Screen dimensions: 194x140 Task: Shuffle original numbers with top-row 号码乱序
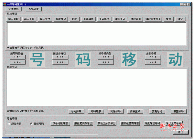104,19
